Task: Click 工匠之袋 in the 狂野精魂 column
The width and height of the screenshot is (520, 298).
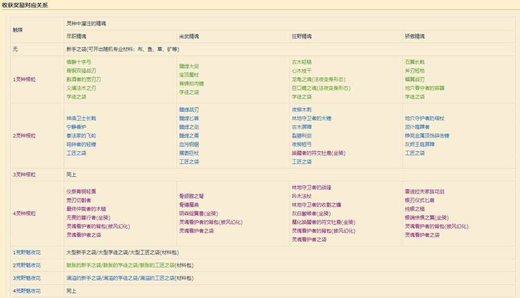Action: (302, 162)
